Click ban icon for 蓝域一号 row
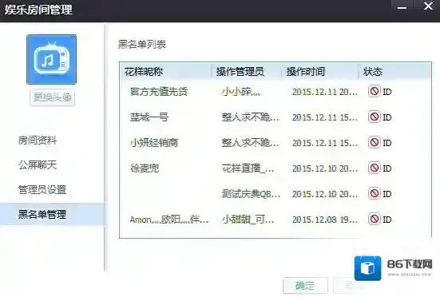The height and width of the screenshot is (297, 440). (374, 117)
